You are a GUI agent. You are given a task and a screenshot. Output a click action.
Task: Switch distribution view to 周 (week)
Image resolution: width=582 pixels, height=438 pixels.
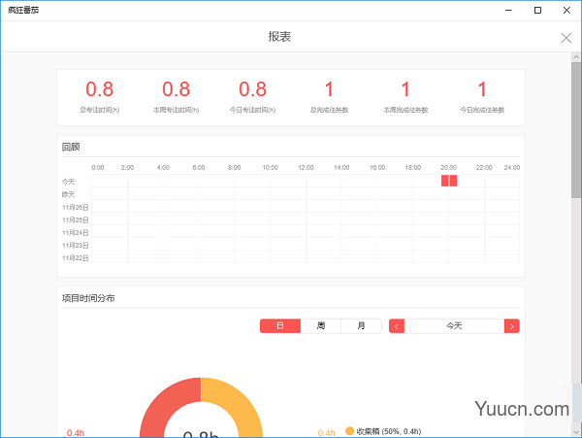point(321,325)
